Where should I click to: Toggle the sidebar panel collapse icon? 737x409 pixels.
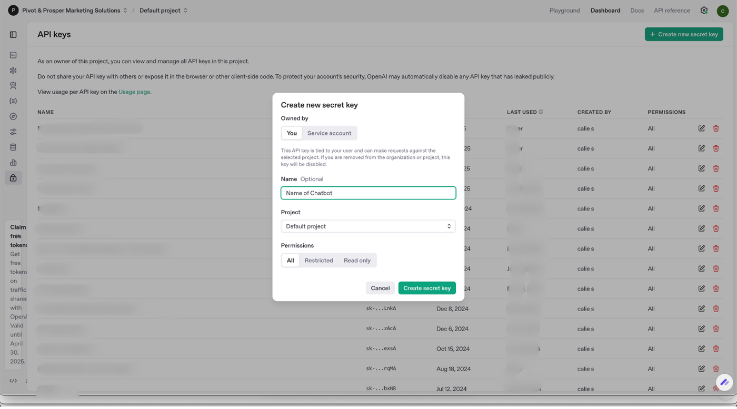(x=13, y=35)
